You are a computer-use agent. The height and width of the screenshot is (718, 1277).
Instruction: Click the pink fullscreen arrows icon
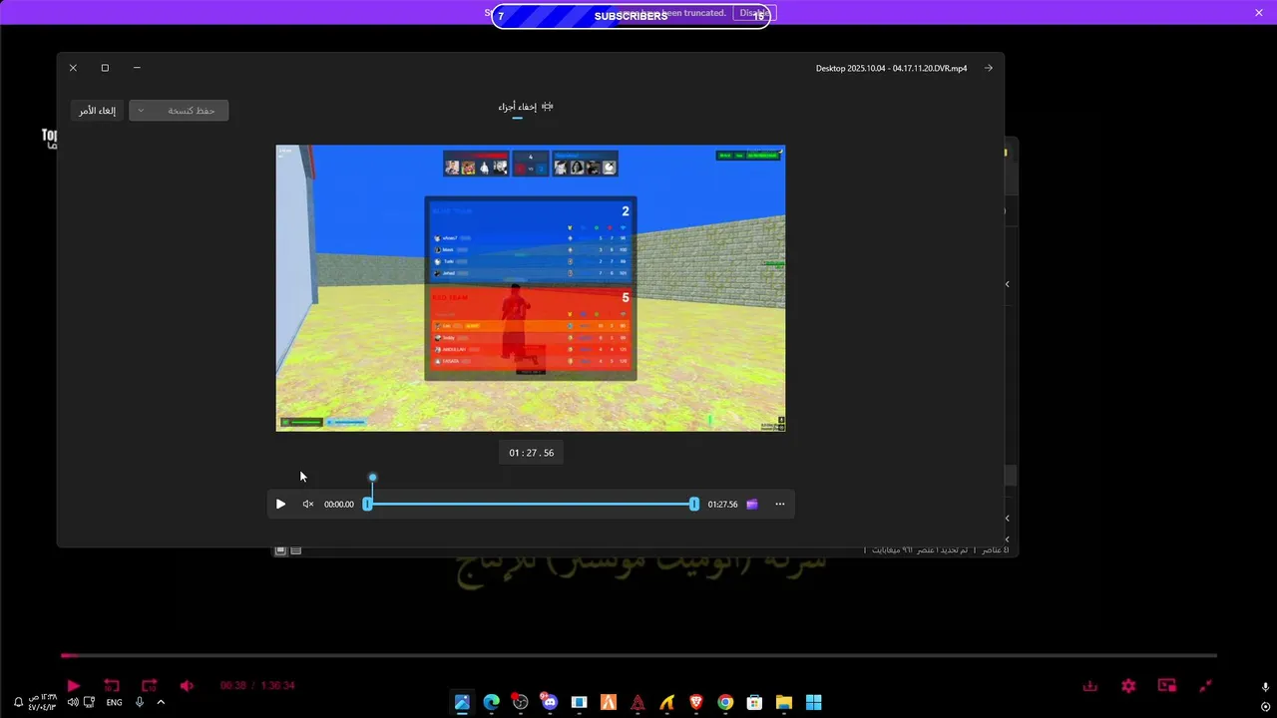[x=1206, y=686]
